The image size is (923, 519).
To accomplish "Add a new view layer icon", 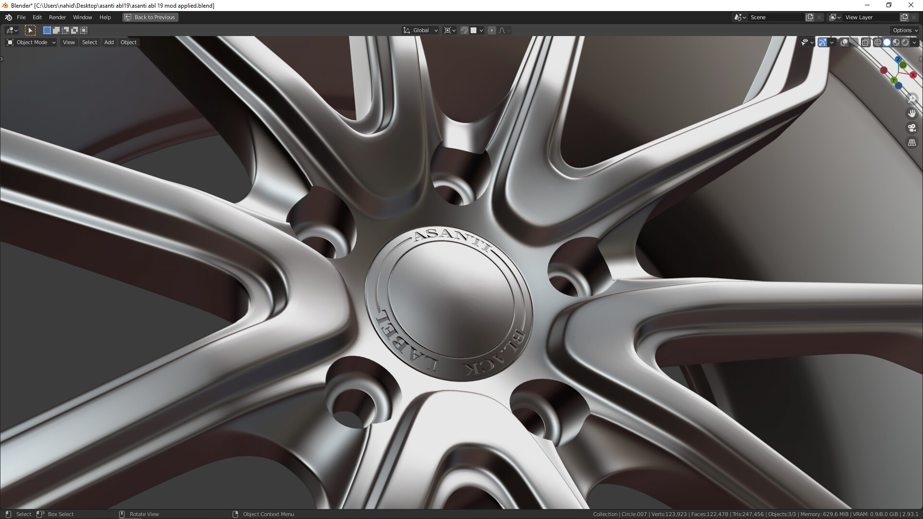I will tap(905, 17).
